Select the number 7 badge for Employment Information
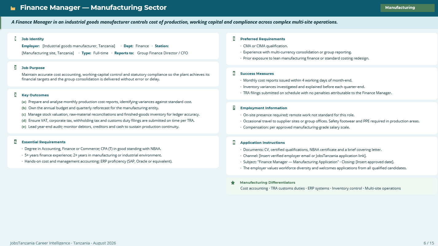 234,108
